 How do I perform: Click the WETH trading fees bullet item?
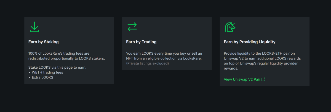[46, 72]
